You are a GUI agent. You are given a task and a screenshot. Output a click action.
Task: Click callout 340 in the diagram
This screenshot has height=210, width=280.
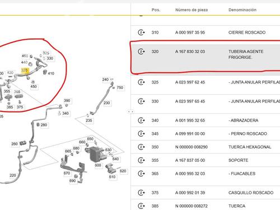point(66,113)
